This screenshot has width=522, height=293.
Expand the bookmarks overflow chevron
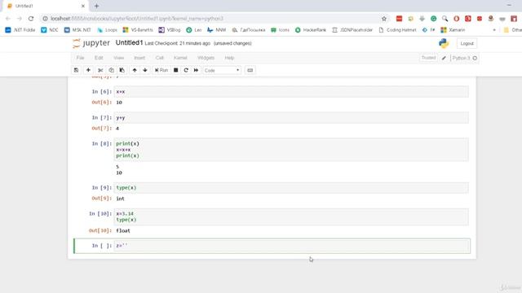coord(494,30)
